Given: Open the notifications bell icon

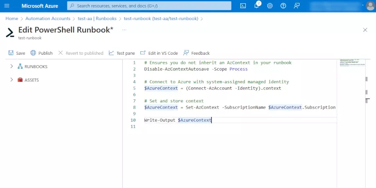Looking at the screenshot, I should (257, 6).
